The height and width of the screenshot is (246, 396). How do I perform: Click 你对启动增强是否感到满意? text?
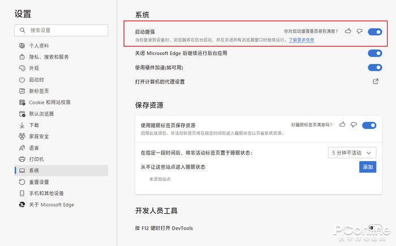[311, 31]
